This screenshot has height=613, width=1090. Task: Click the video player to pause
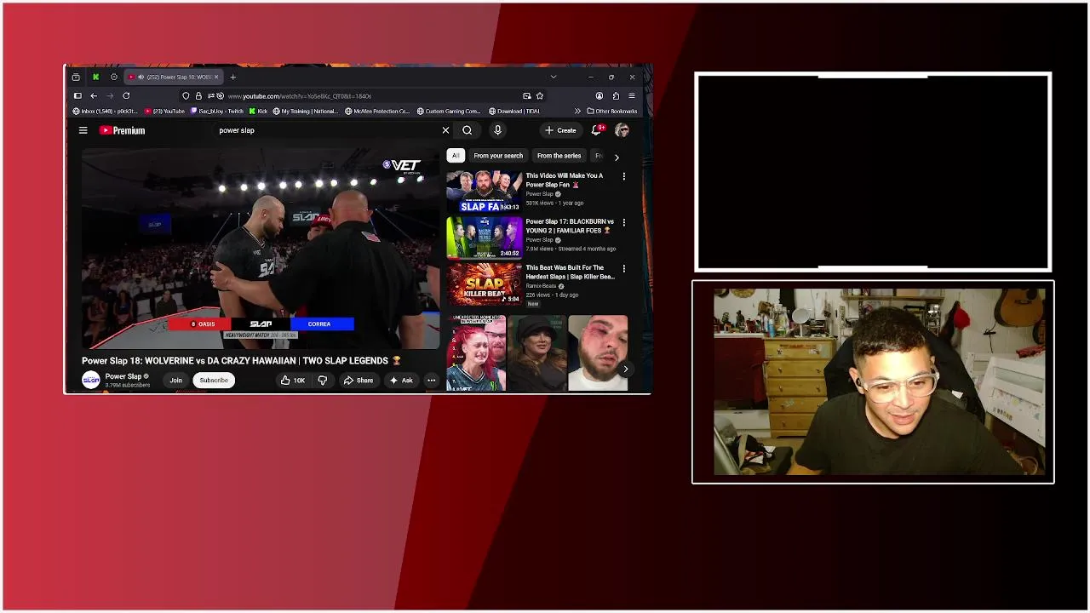pyautogui.click(x=261, y=249)
